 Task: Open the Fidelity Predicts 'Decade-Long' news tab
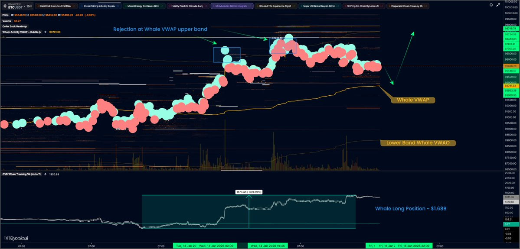click(188, 6)
